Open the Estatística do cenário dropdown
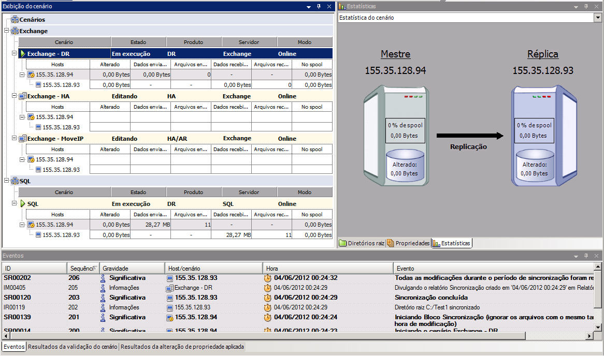The width and height of the screenshot is (604, 356). 597,18
